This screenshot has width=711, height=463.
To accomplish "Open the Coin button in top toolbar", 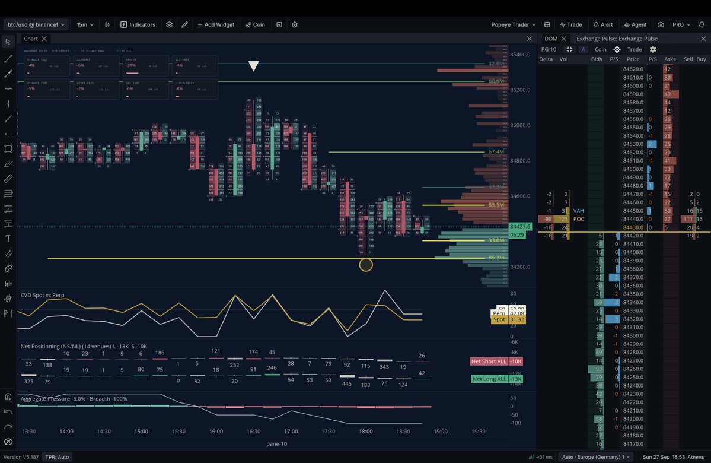I will (x=256, y=24).
